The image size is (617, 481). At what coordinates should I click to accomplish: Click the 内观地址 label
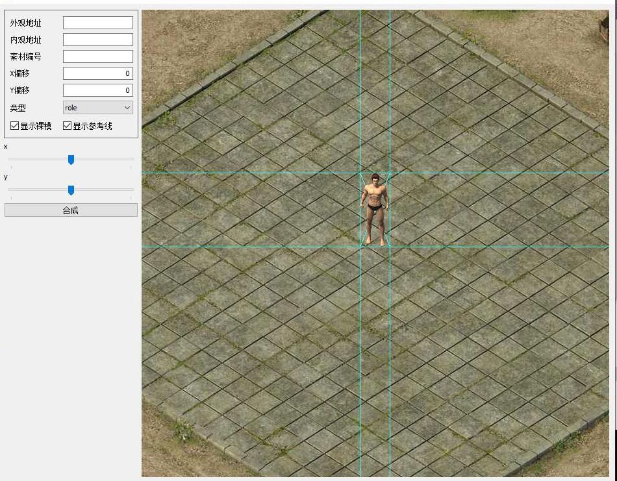click(x=26, y=40)
